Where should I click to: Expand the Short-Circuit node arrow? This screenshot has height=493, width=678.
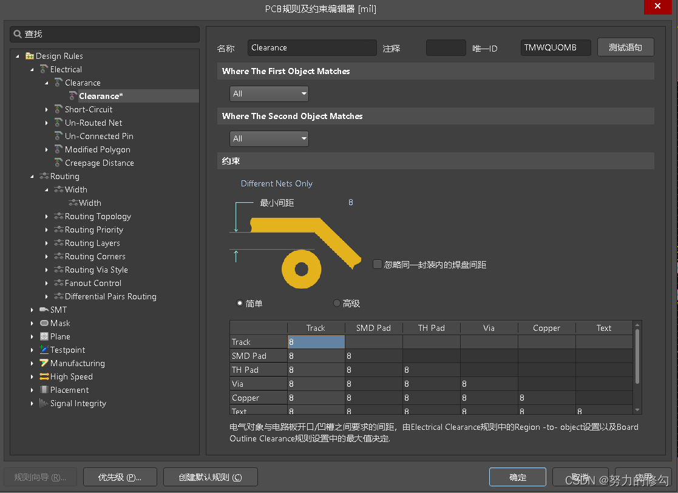click(46, 109)
